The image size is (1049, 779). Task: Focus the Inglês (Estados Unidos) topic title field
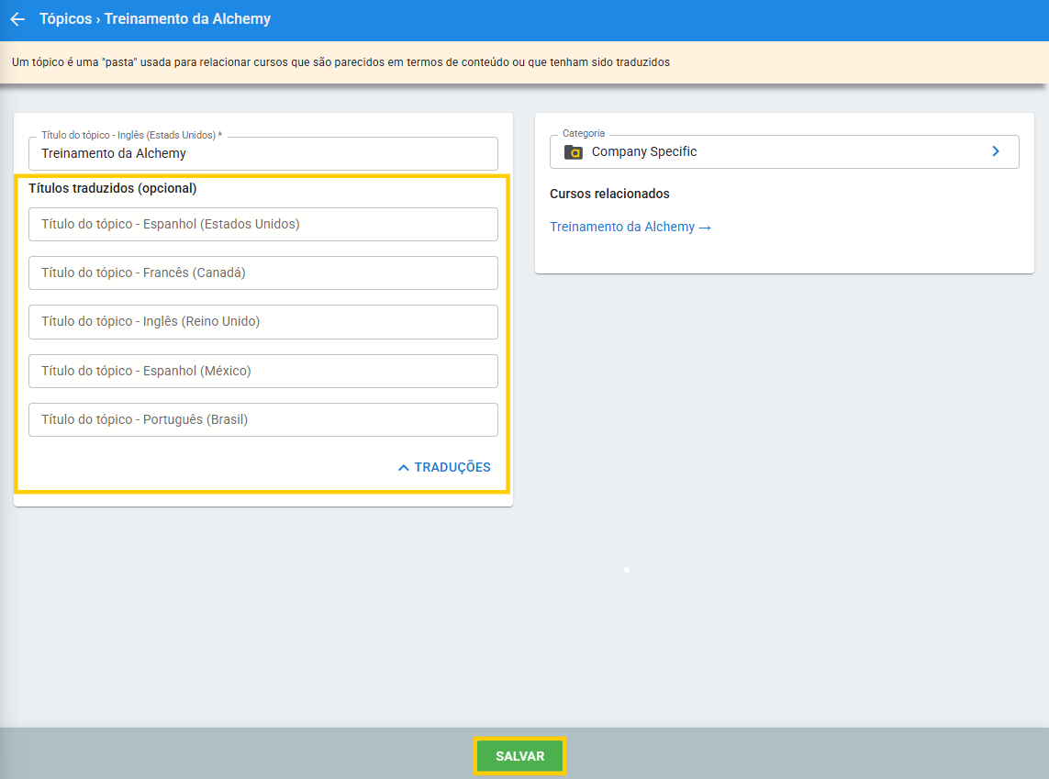pyautogui.click(x=262, y=154)
